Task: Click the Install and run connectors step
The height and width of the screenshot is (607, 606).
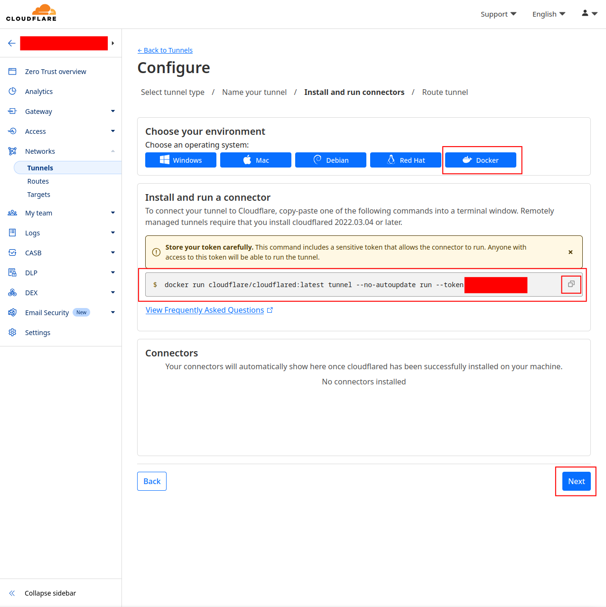Action: [354, 92]
